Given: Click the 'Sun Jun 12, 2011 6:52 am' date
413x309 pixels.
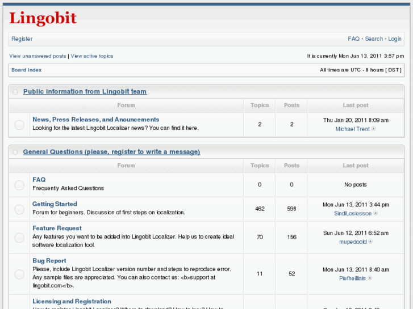Looking at the screenshot, I should point(356,233).
